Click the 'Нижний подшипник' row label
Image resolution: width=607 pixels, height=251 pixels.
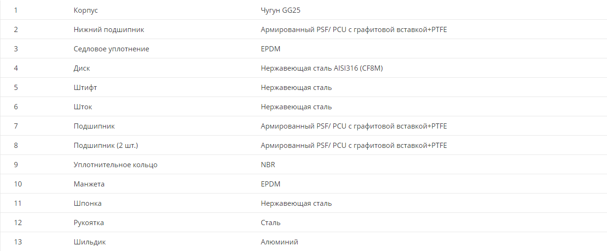click(109, 30)
